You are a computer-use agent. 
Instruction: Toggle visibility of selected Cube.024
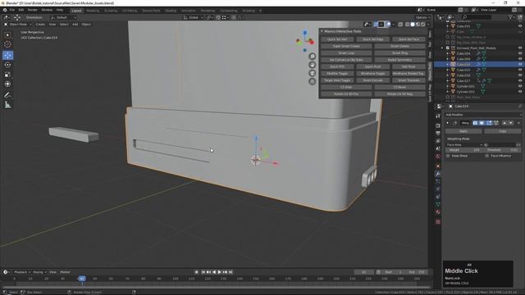tap(520, 64)
